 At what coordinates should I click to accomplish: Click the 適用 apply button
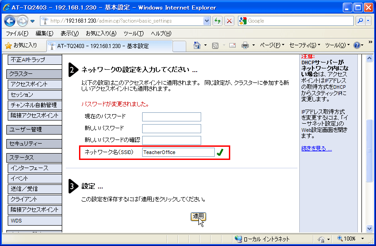[198, 217]
